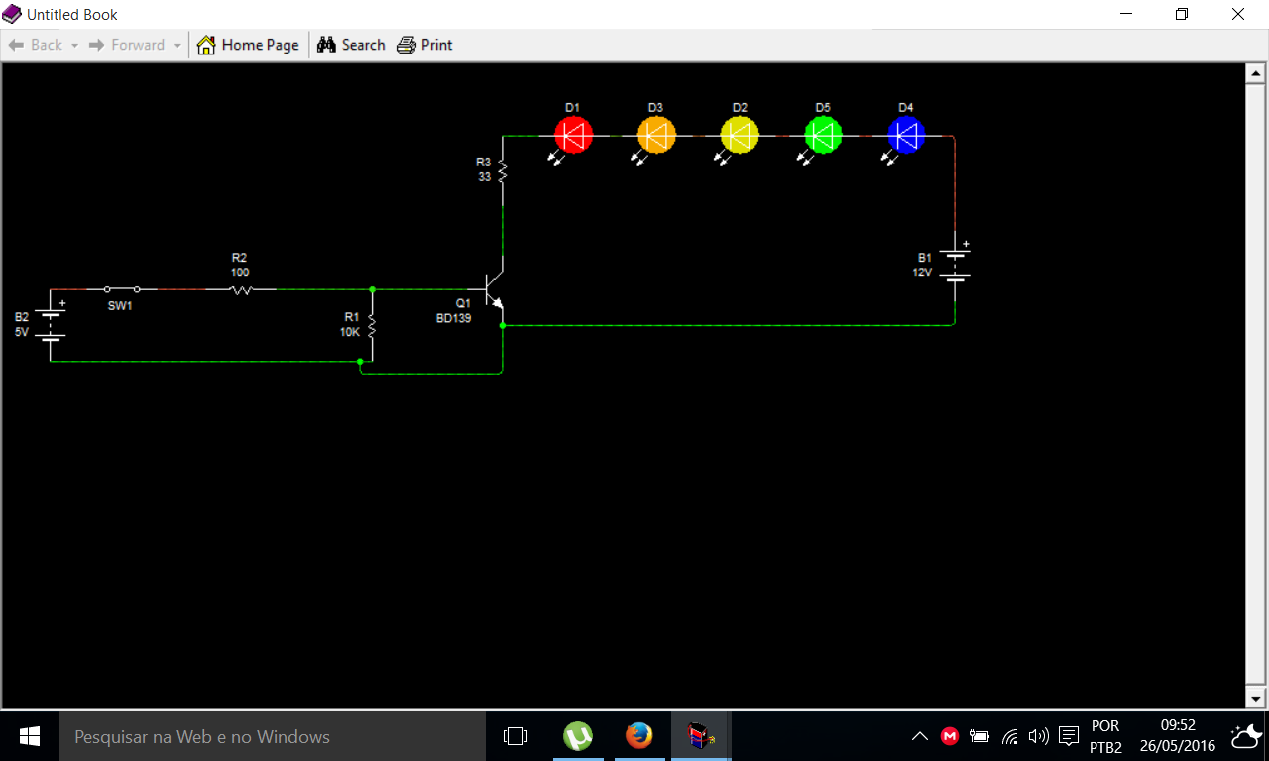The width and height of the screenshot is (1269, 761).
Task: Click the 'BD139' transistor label
Action: (x=454, y=319)
